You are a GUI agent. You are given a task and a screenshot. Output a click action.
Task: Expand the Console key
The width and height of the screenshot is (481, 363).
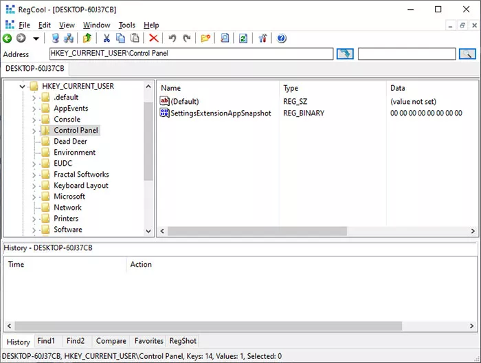coord(34,120)
